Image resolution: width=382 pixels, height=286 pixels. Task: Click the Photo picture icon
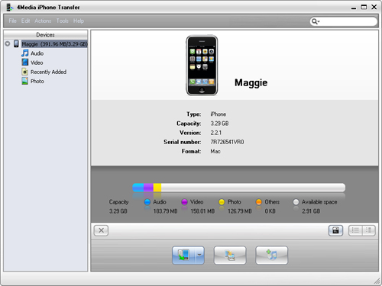click(24, 81)
